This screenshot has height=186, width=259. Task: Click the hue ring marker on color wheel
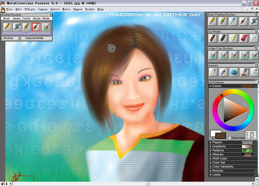tap(222, 95)
